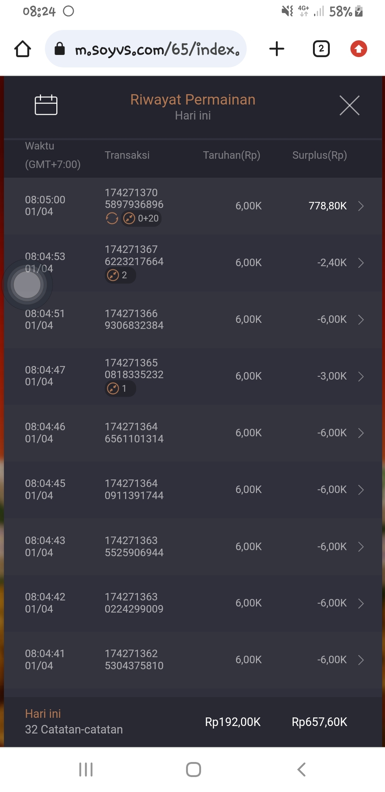
Task: Expand the -3,00K transaction details
Action: click(x=361, y=376)
